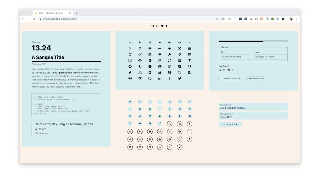This screenshot has height=180, width=321.
Task: Click the Claude Monet attribution
Action: [42, 133]
